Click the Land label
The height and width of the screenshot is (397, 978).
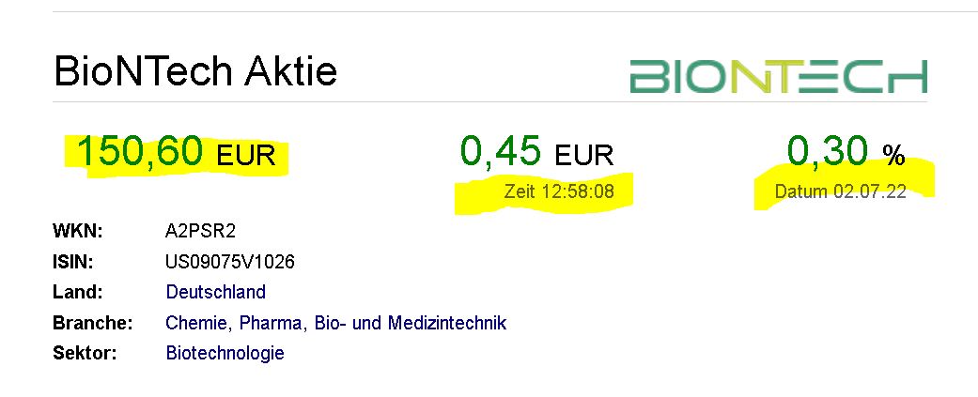coord(77,292)
